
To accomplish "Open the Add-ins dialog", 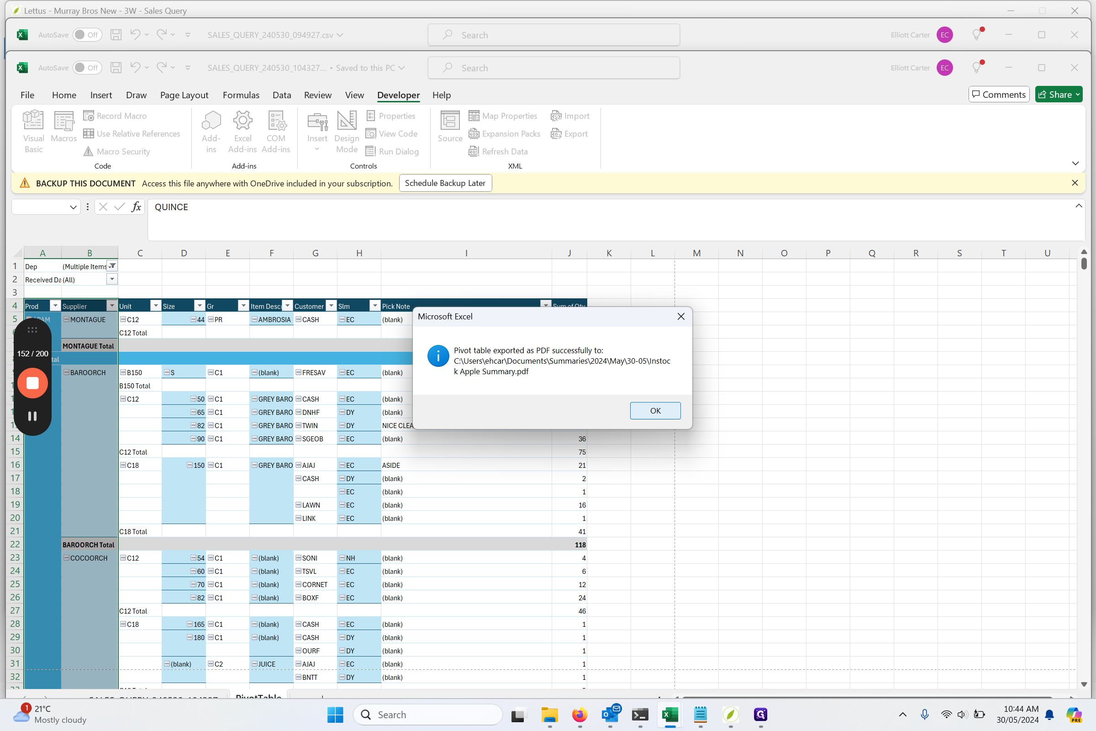I will pos(211,132).
